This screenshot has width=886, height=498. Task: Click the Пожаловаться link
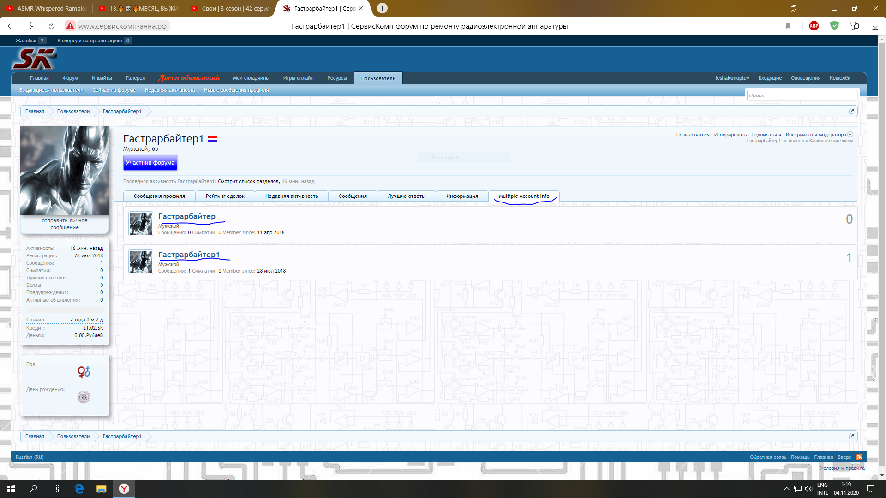point(693,135)
